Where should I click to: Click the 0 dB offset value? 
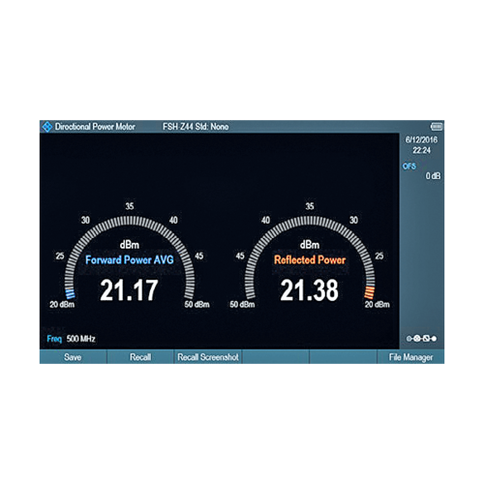tap(433, 176)
